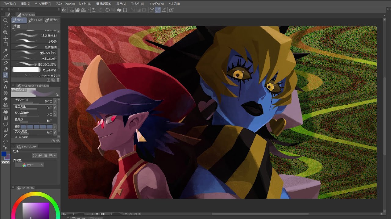Save the current document
Viewport: 391px width, 219px height.
pyautogui.click(x=83, y=10)
